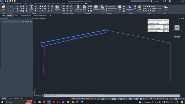Click the layer color swatch beside Standard
The image size is (185, 104).
(x=149, y=6)
